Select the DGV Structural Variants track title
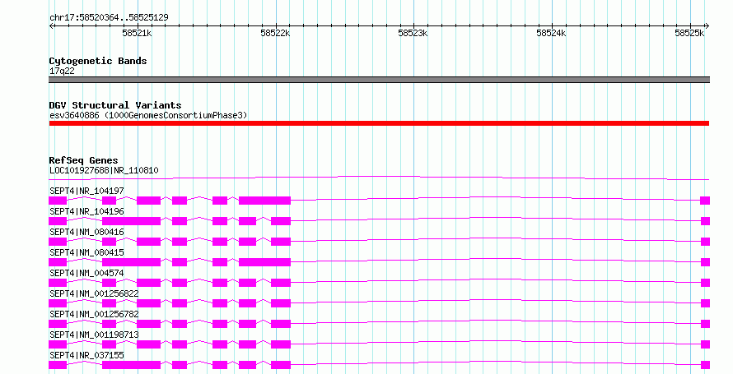Screen dimensions: 733x374 pos(115,105)
